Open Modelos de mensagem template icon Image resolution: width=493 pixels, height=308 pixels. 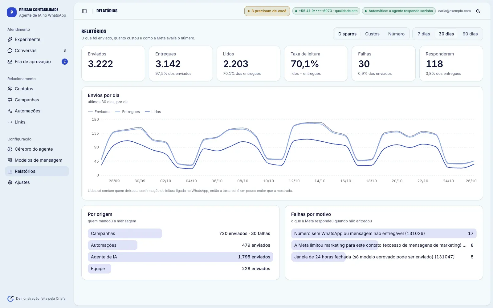pyautogui.click(x=10, y=160)
